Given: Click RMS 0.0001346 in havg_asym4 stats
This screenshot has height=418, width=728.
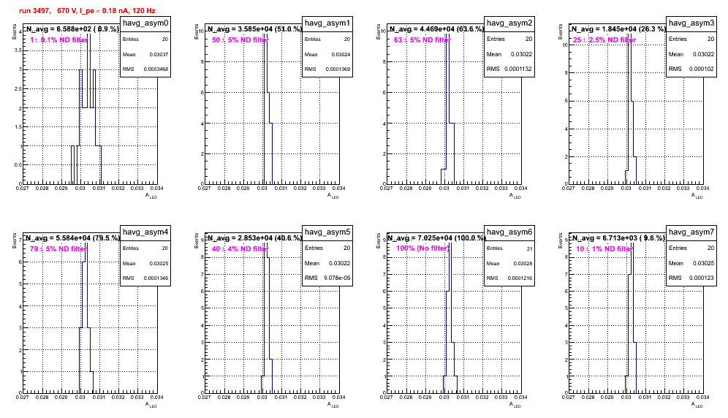Looking at the screenshot, I should 145,278.
